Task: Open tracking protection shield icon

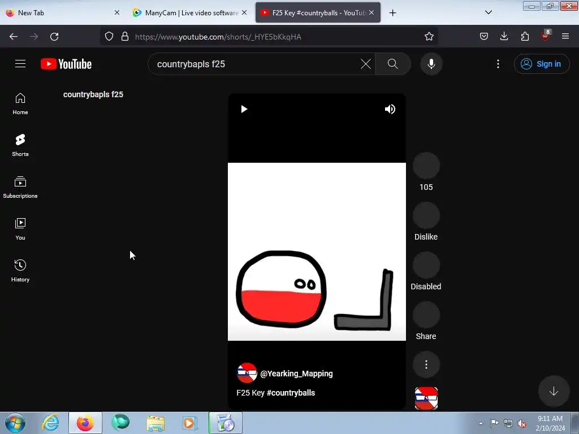Action: click(109, 37)
